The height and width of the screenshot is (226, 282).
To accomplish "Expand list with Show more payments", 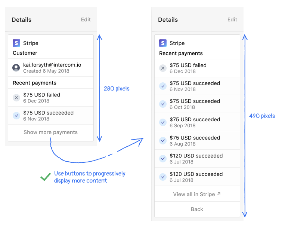I will [x=50, y=132].
